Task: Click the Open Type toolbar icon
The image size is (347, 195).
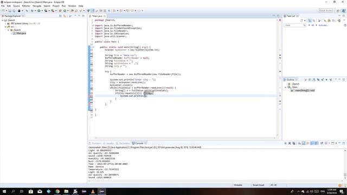Action: pos(72,11)
